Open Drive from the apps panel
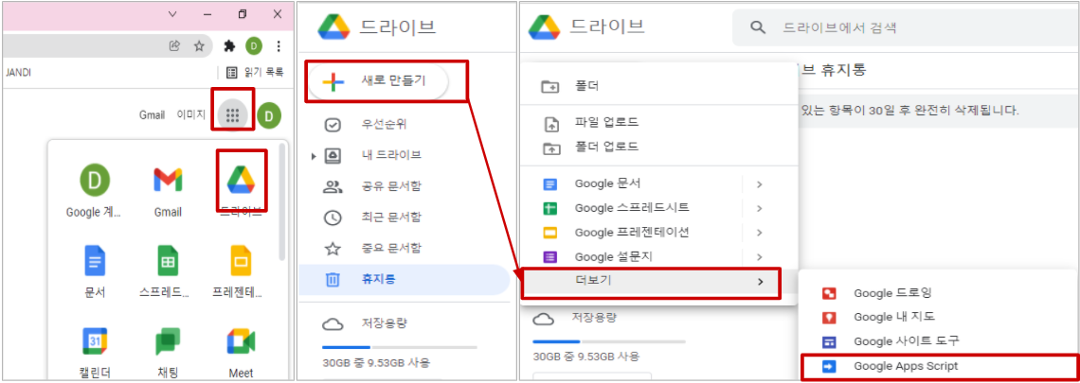The image size is (1080, 383). (x=241, y=179)
